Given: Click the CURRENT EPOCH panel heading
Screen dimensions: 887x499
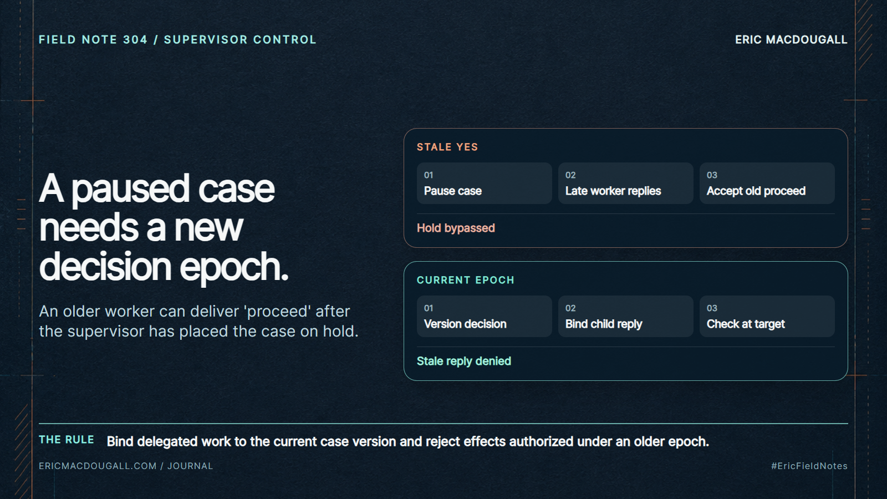Looking at the screenshot, I should (x=466, y=280).
